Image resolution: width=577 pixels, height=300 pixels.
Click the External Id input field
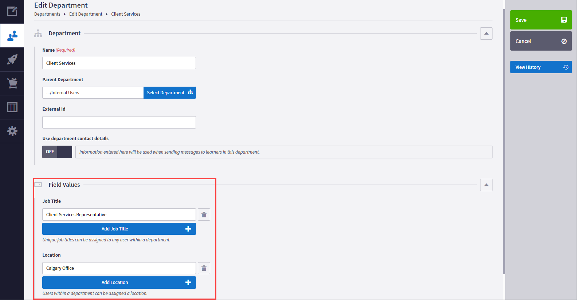pyautogui.click(x=119, y=122)
